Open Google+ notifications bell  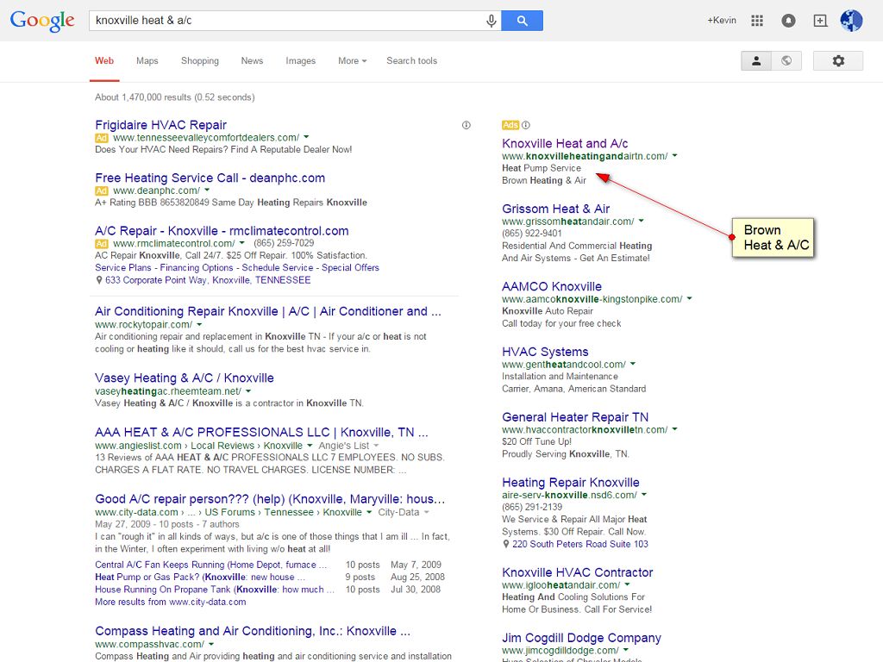788,21
